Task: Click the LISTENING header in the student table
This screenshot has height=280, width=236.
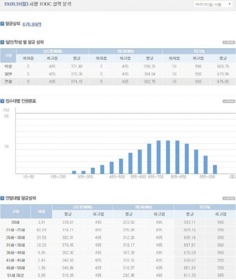Action: coord(53,51)
